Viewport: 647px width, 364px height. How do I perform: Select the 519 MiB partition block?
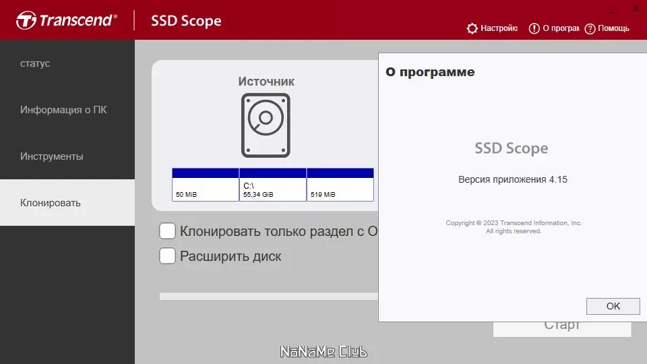(340, 185)
